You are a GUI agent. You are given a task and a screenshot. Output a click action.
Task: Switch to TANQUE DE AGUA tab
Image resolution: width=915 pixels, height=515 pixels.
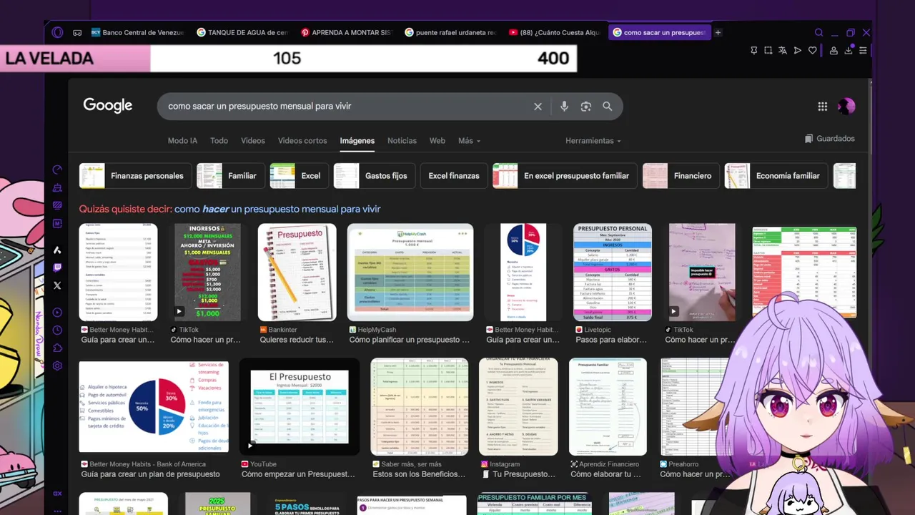coord(242,32)
